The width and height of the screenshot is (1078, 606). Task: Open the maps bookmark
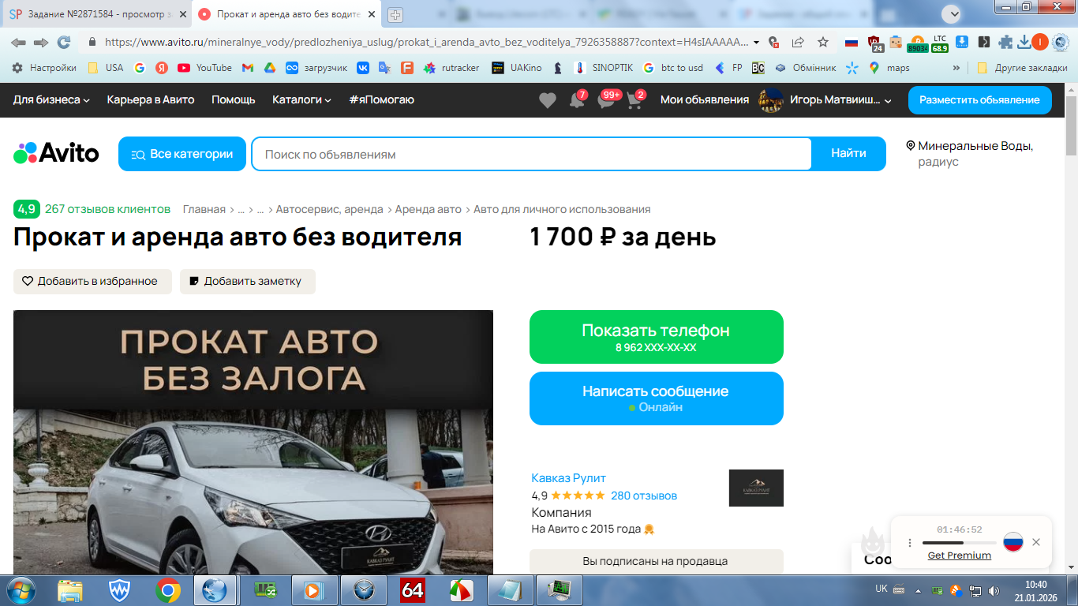pos(889,68)
